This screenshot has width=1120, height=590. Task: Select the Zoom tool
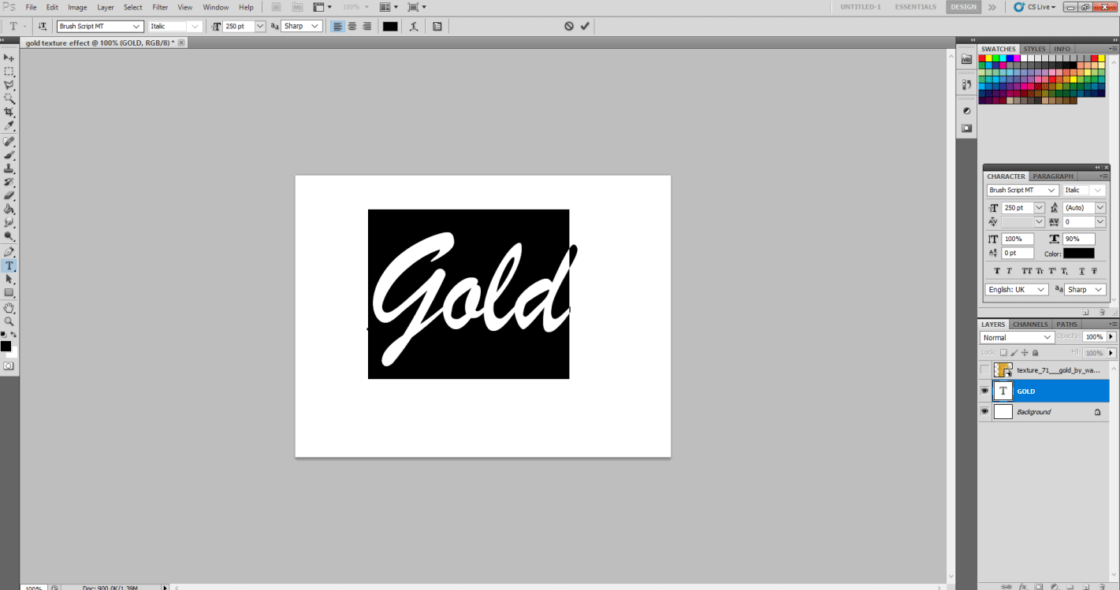[9, 321]
